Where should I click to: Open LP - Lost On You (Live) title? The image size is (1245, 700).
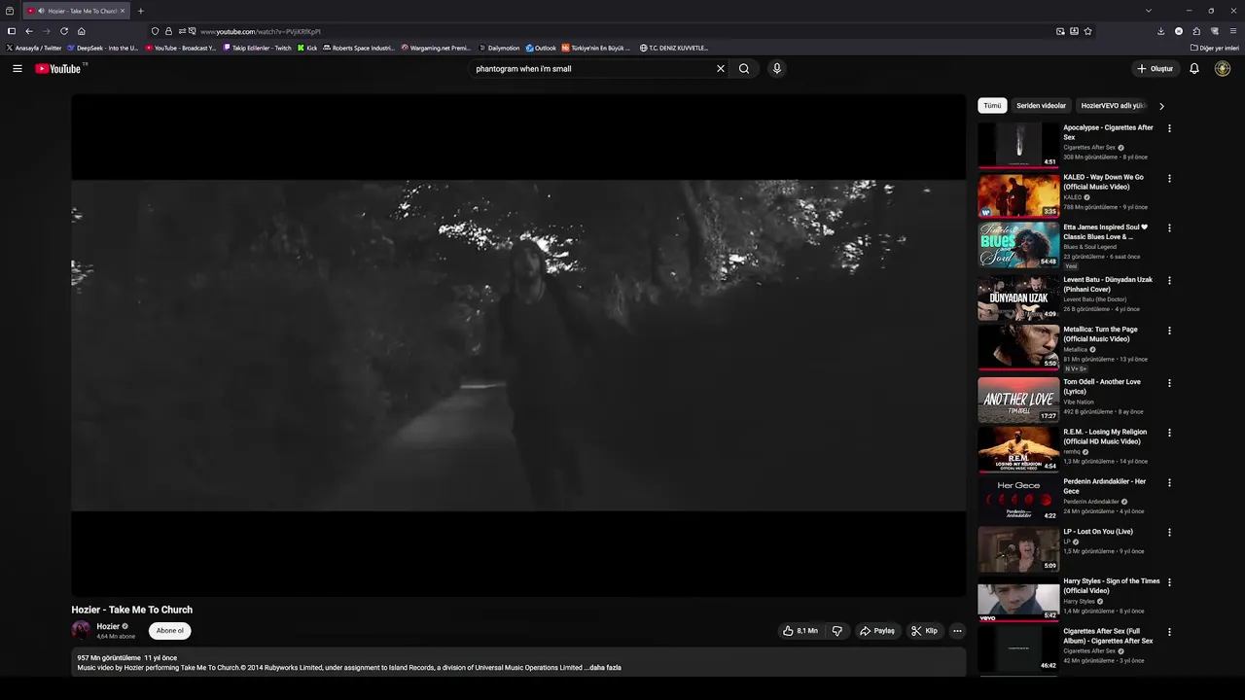[1098, 532]
